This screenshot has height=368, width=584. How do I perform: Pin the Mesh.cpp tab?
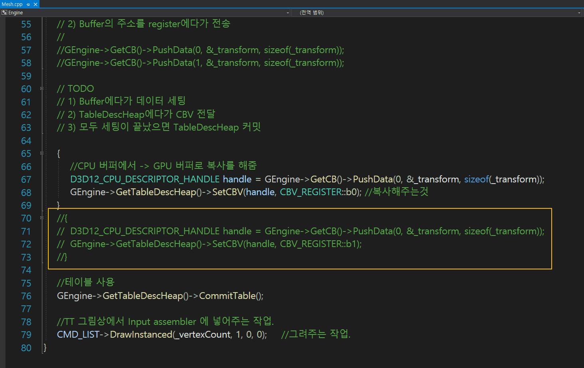tap(28, 4)
